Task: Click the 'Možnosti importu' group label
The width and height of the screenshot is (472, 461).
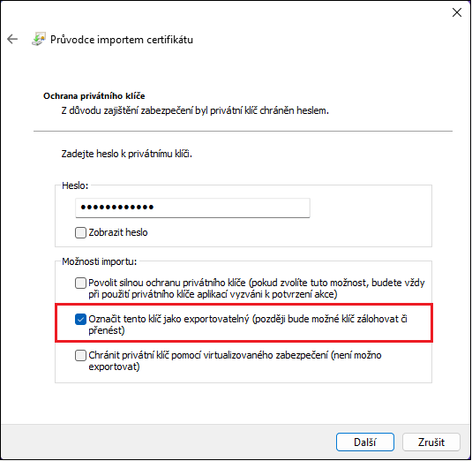Action: [x=100, y=261]
